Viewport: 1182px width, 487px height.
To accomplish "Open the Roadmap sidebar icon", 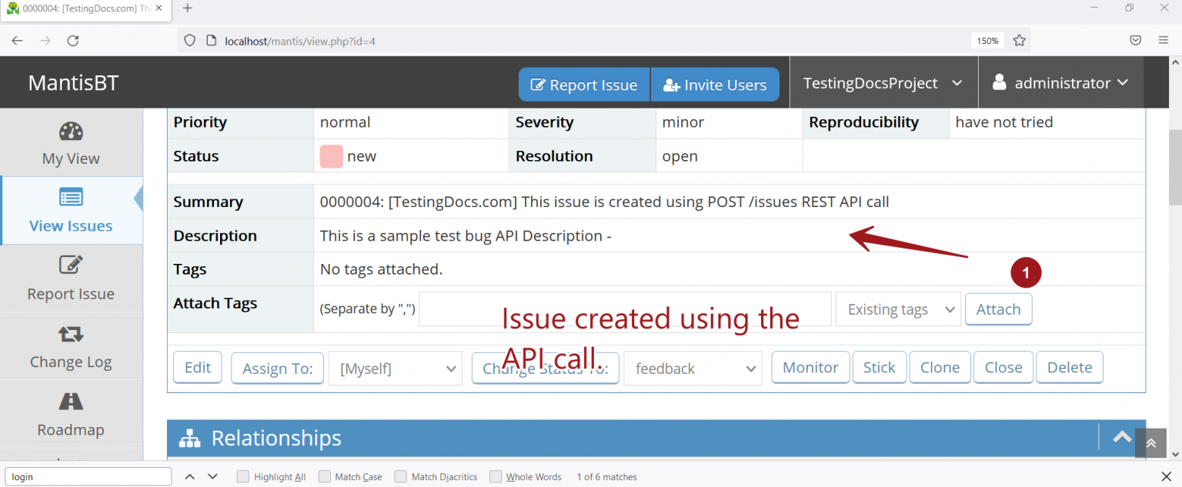I will (x=70, y=401).
